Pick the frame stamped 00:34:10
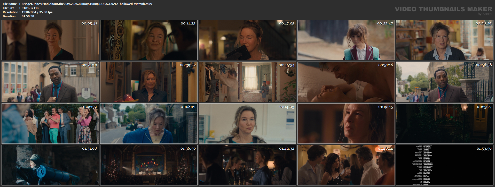This screenshot has width=495, height=187. tap(50, 82)
